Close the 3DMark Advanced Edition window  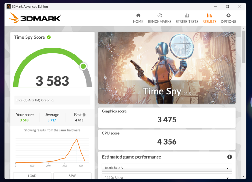tap(240, 6)
